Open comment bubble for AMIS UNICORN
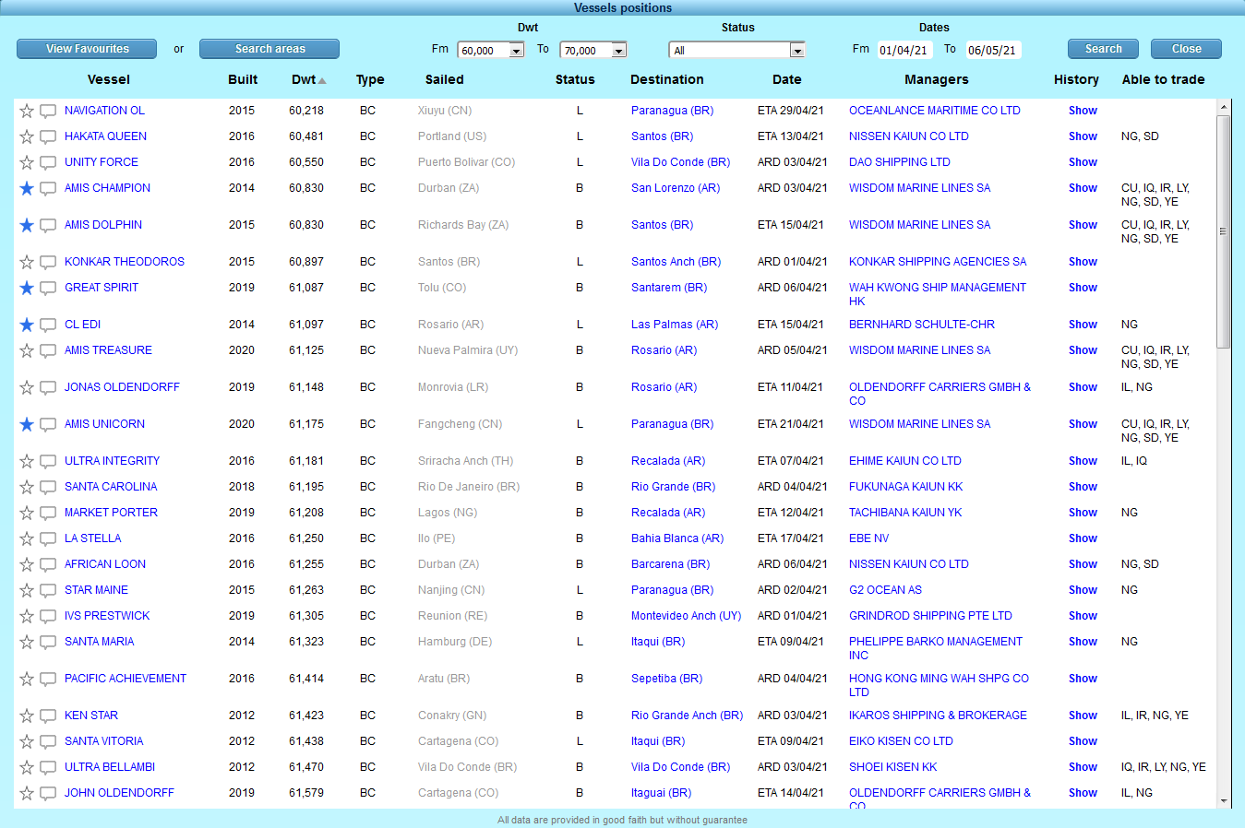 (48, 425)
